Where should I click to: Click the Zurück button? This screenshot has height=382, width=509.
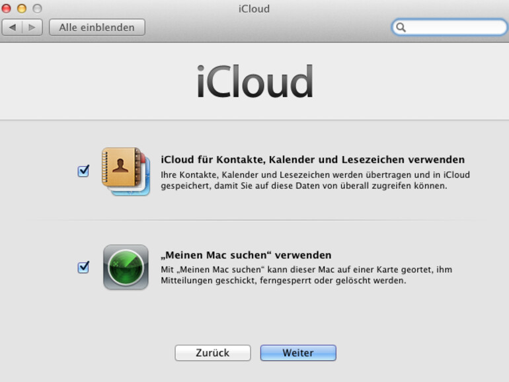point(212,353)
